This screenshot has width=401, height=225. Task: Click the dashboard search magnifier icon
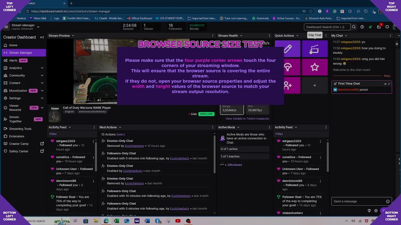pyautogui.click(x=354, y=27)
